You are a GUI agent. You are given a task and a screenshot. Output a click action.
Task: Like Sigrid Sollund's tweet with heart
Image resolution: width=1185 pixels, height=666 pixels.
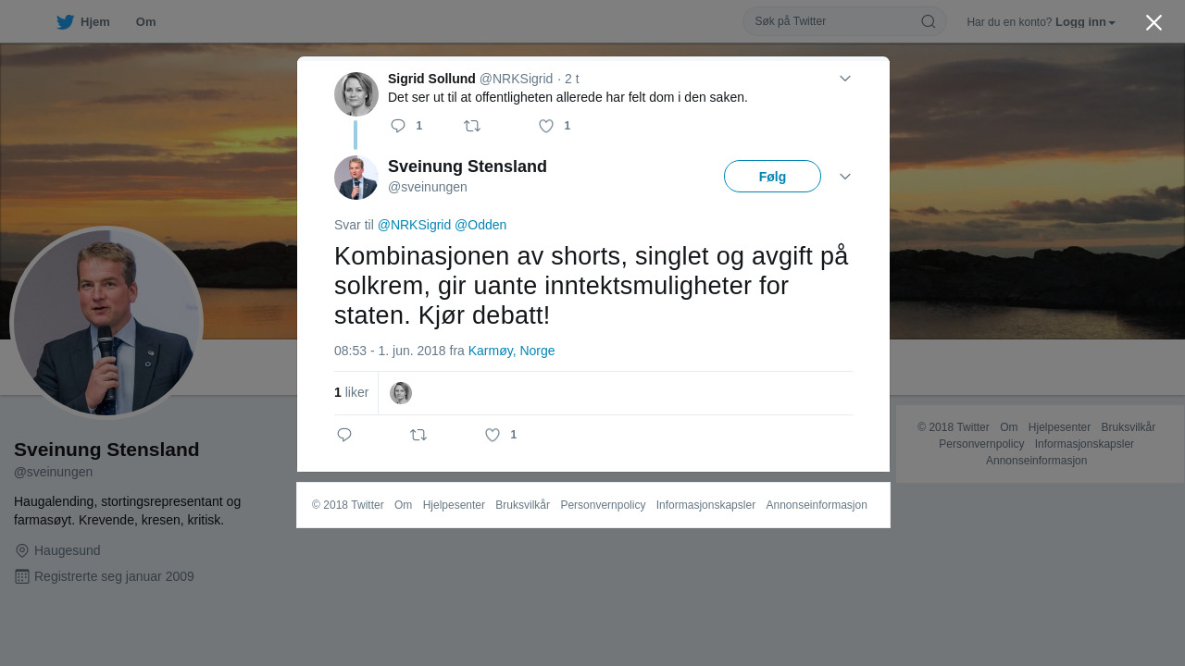(546, 126)
